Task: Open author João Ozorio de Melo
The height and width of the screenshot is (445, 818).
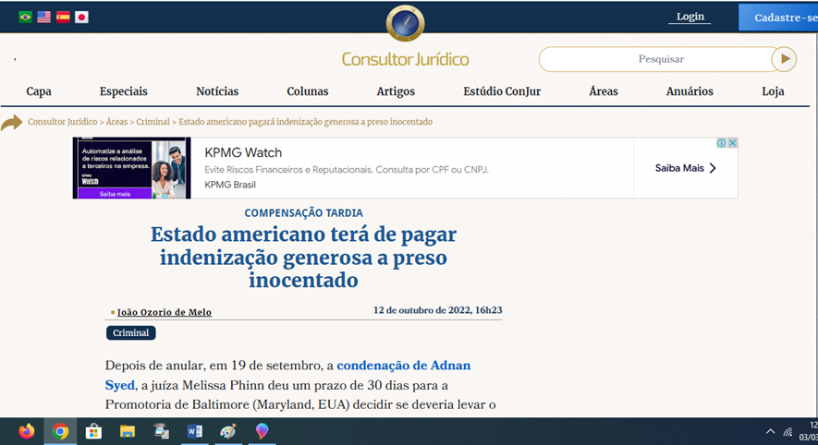Action: click(x=165, y=312)
